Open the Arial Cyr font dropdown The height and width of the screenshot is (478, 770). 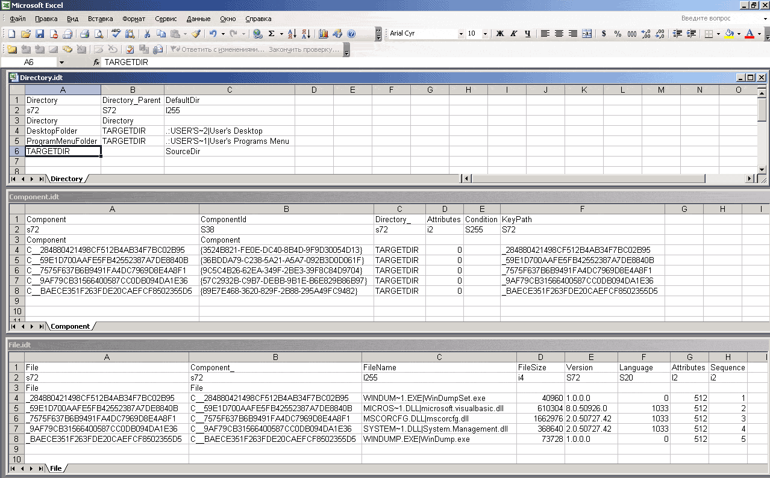460,34
